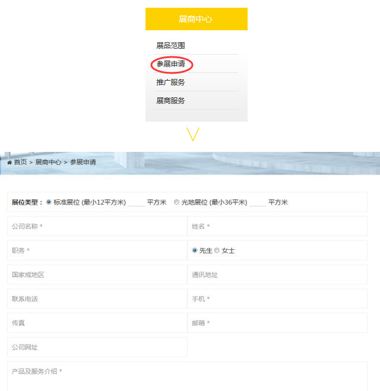Click the 职务 input field
Screen dimensions: 380x391
97,250
